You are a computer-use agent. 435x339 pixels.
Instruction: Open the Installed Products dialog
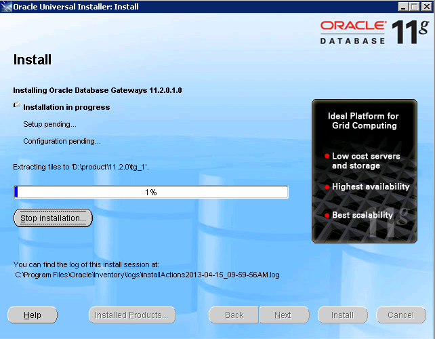[x=132, y=315]
